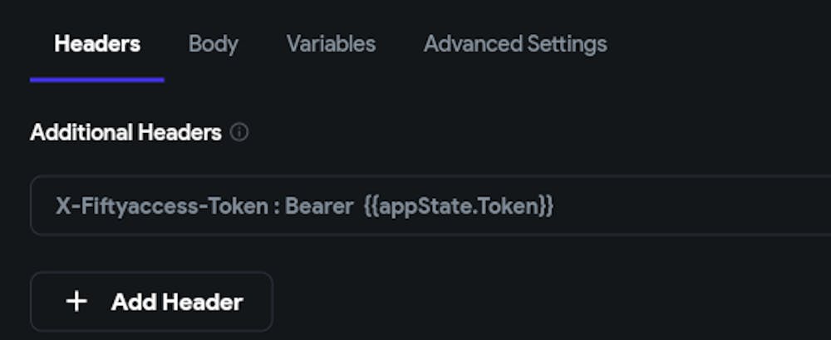The height and width of the screenshot is (340, 831).
Task: Click the plus icon in Add Header
Action: coord(76,302)
